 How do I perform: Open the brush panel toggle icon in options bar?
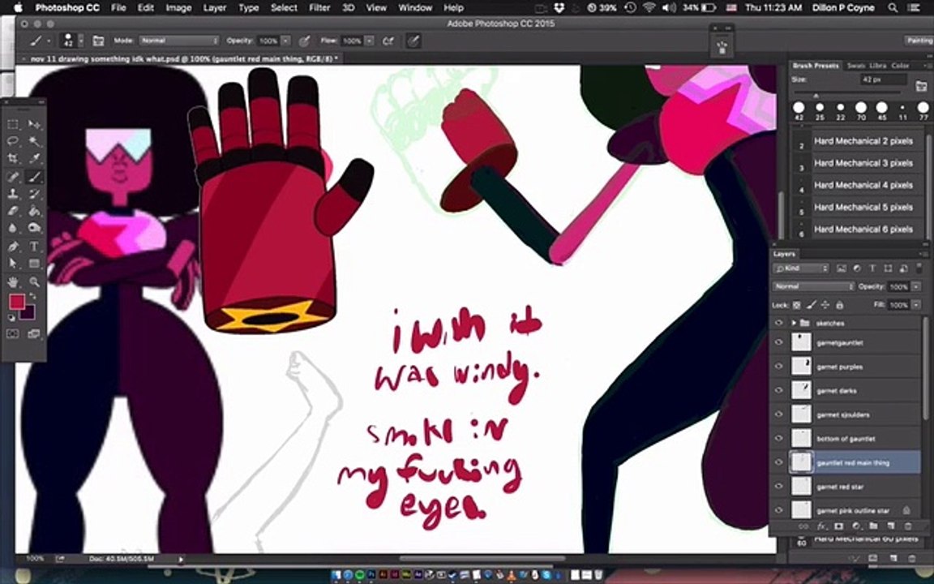click(98, 41)
